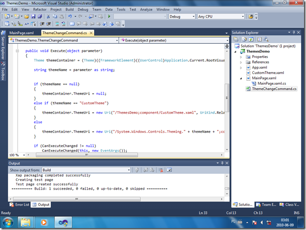
Task: Pin toggle for Solution Explorer panel
Action: [x=294, y=32]
